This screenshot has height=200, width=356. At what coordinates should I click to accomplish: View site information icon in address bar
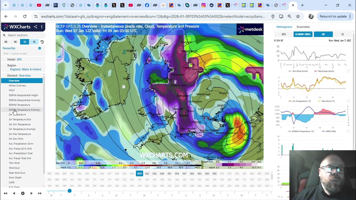click(36, 16)
